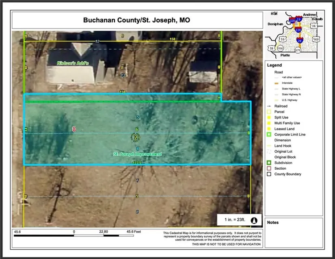
Task: Click the north arrow compass icon
Action: pos(255,220)
